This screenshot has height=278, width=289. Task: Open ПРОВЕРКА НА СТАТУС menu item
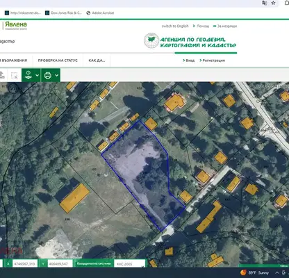(x=58, y=60)
